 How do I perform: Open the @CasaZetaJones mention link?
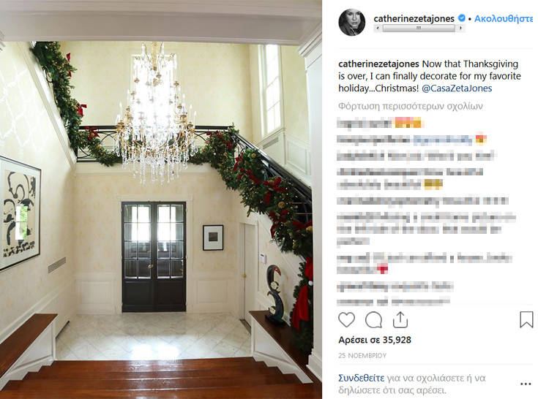[x=457, y=88]
